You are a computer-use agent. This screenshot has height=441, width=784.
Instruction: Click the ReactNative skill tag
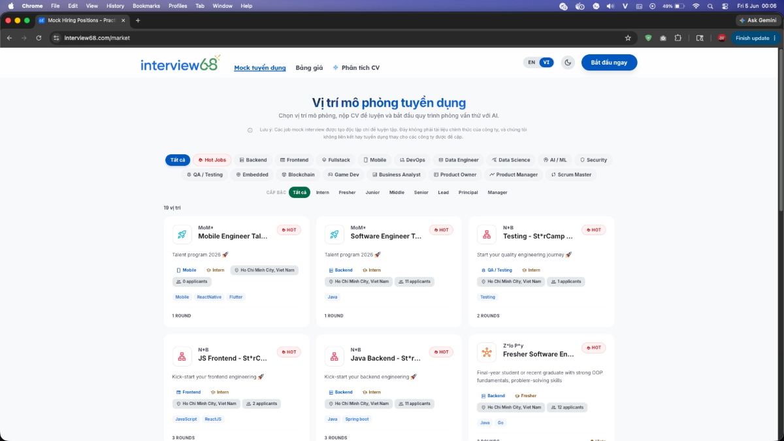209,297
